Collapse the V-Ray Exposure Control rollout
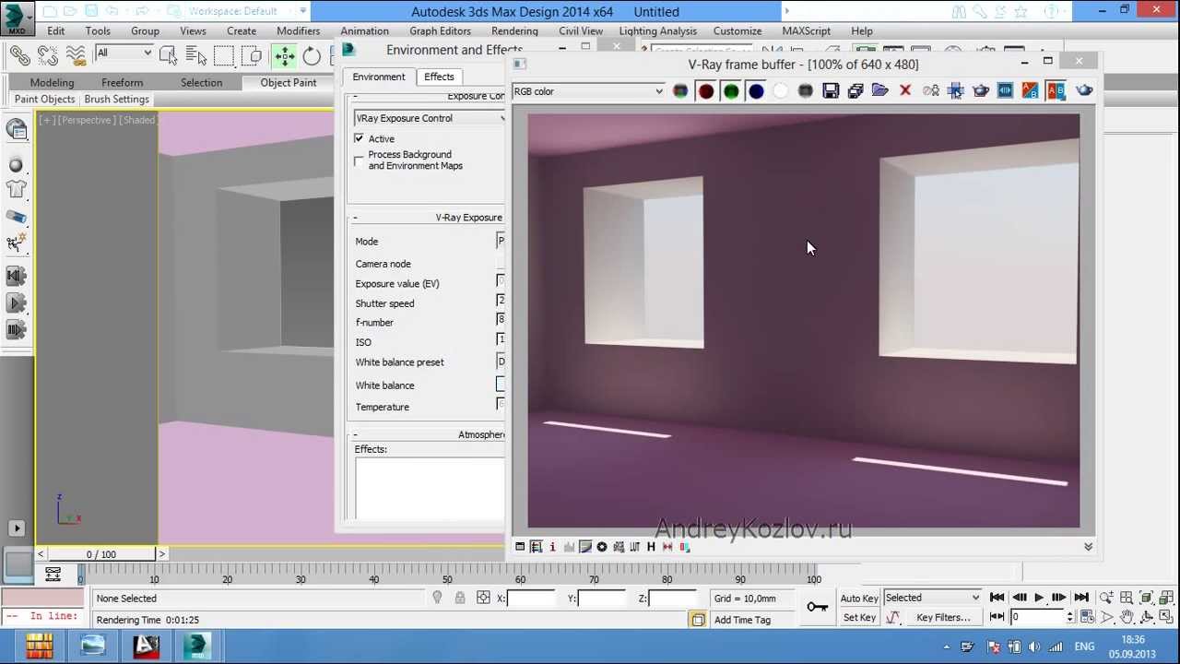The height and width of the screenshot is (664, 1180). 429,218
